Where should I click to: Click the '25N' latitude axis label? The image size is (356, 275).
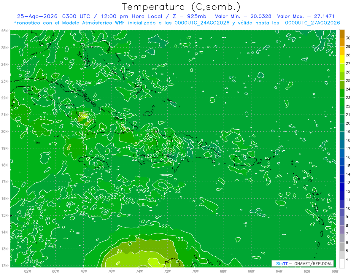click(x=4, y=47)
